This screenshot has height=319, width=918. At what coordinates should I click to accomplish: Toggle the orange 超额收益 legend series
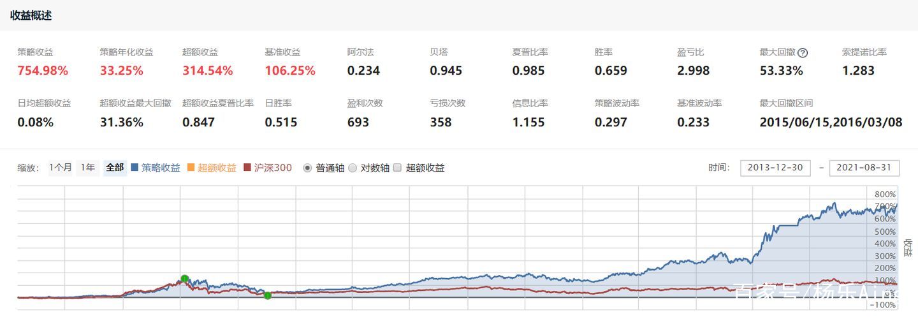[212, 168]
